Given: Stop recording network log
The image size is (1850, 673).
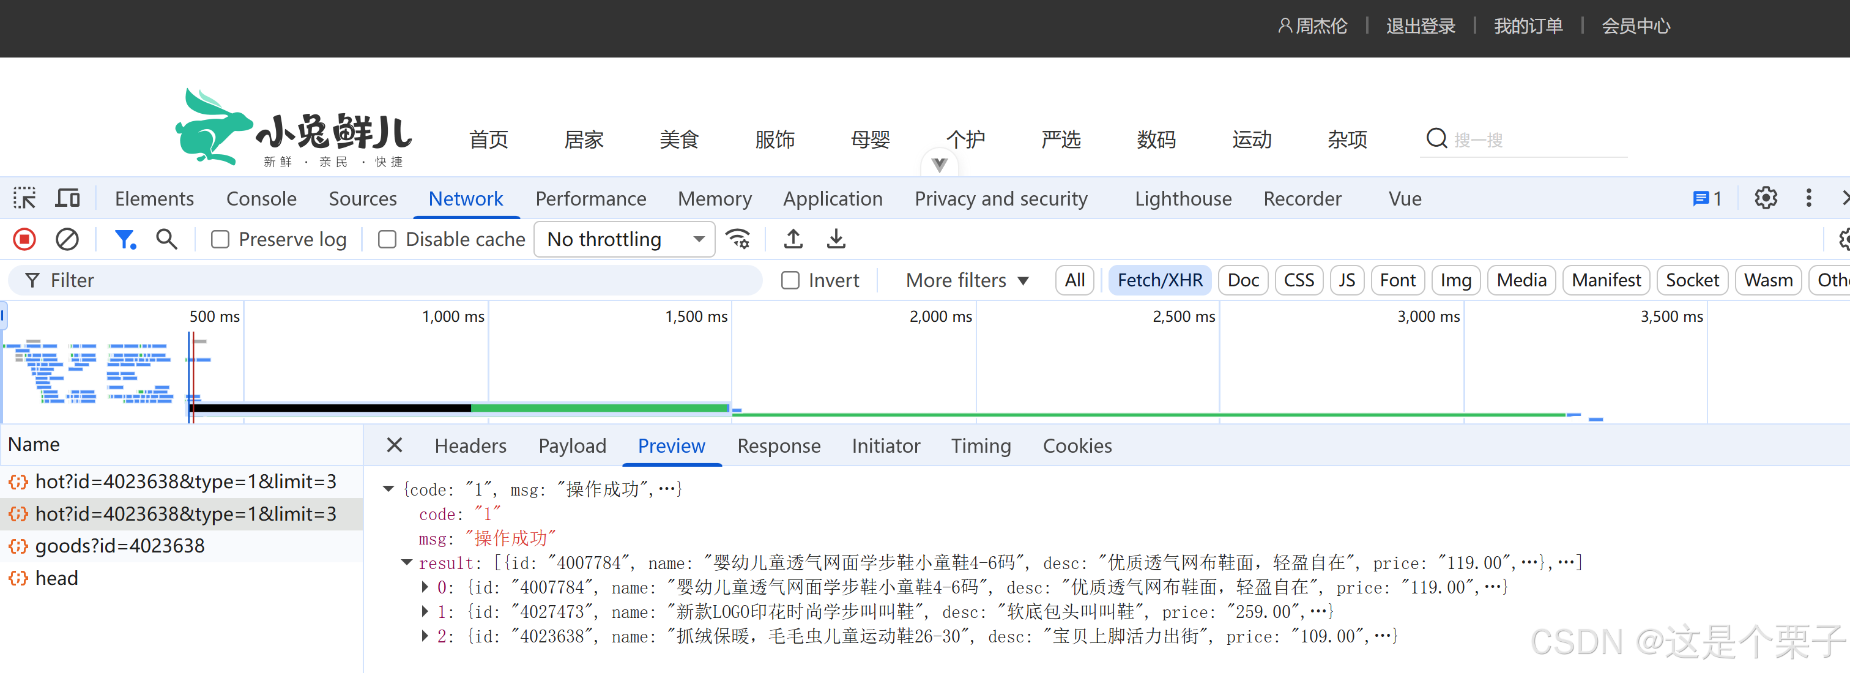Looking at the screenshot, I should 24,239.
